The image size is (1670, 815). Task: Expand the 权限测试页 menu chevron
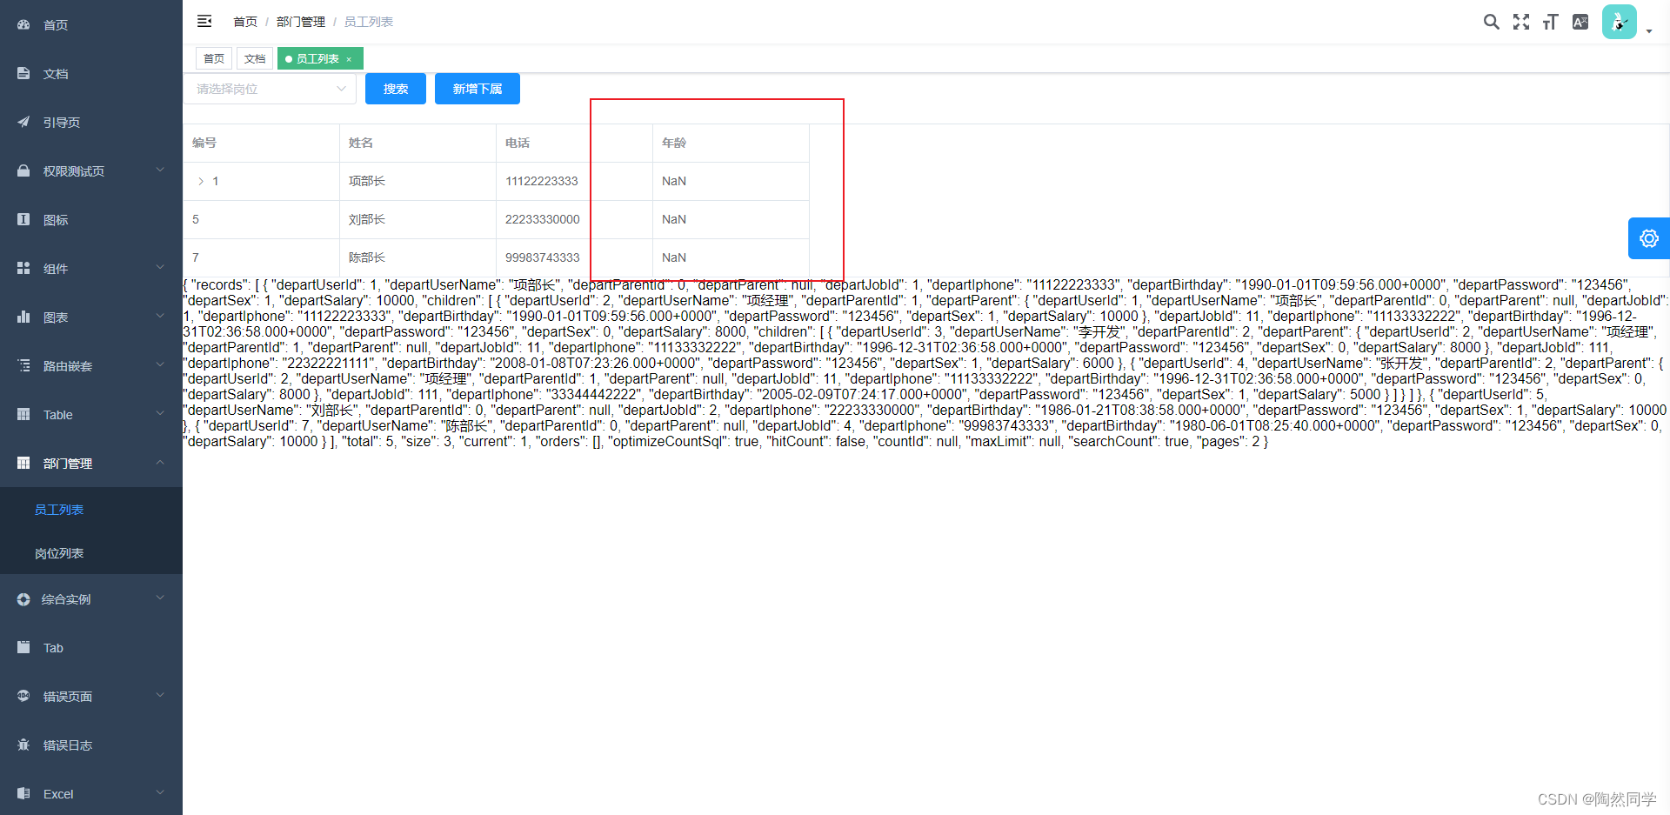click(160, 170)
